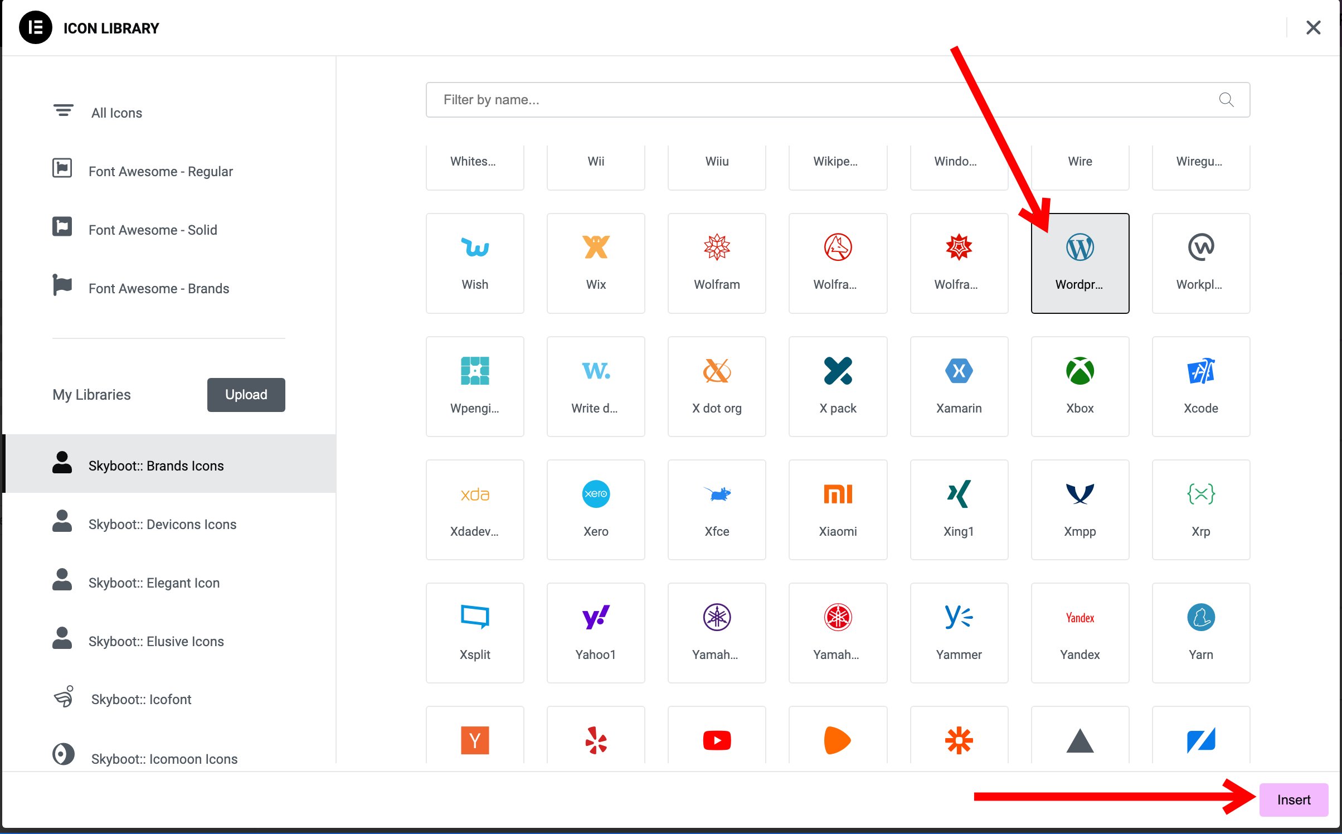
Task: Select the Wix icon tile
Action: (x=595, y=263)
